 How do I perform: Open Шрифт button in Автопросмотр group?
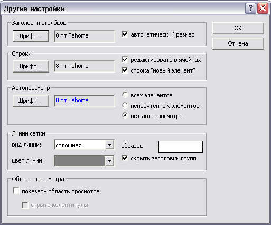(31, 101)
